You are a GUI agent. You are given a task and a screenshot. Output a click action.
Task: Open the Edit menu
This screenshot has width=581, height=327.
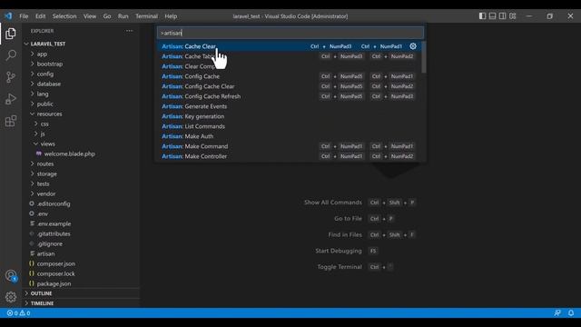40,16
